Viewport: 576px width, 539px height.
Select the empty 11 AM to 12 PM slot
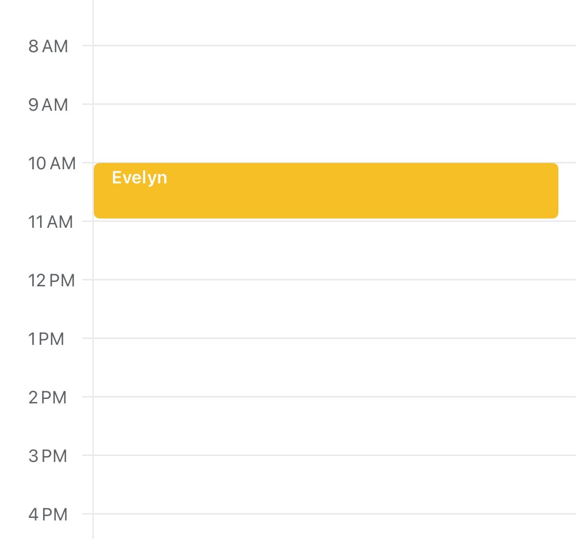(334, 250)
